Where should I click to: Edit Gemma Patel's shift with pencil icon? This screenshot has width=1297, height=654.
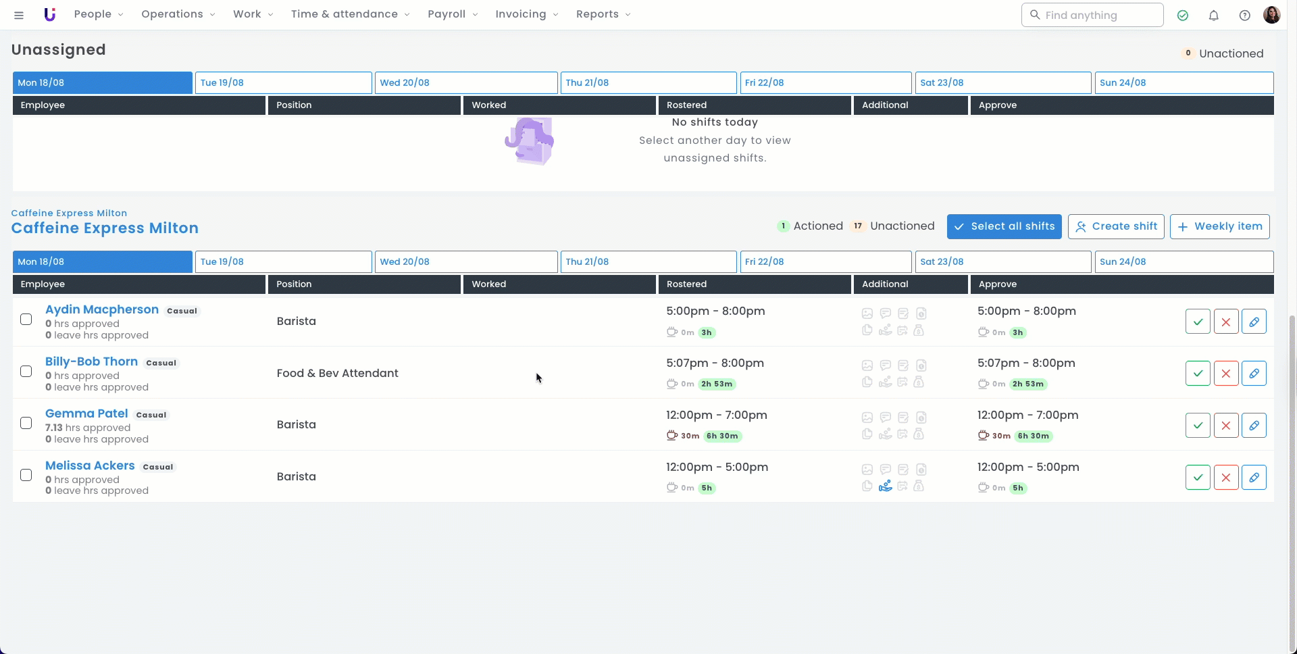point(1254,426)
